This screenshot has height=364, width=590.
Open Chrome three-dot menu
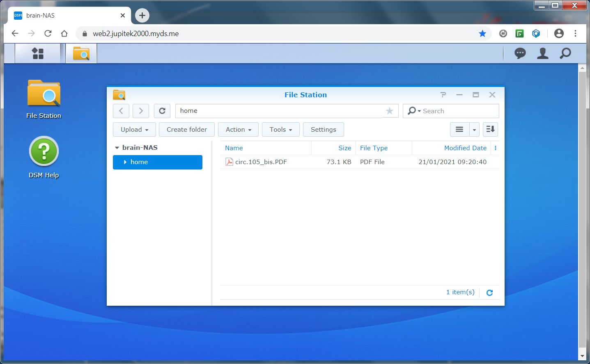coord(575,34)
